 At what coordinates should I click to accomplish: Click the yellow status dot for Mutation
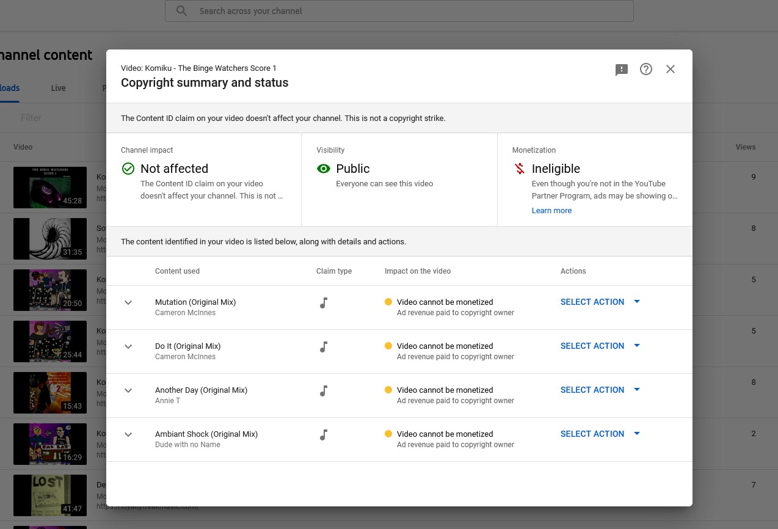388,302
